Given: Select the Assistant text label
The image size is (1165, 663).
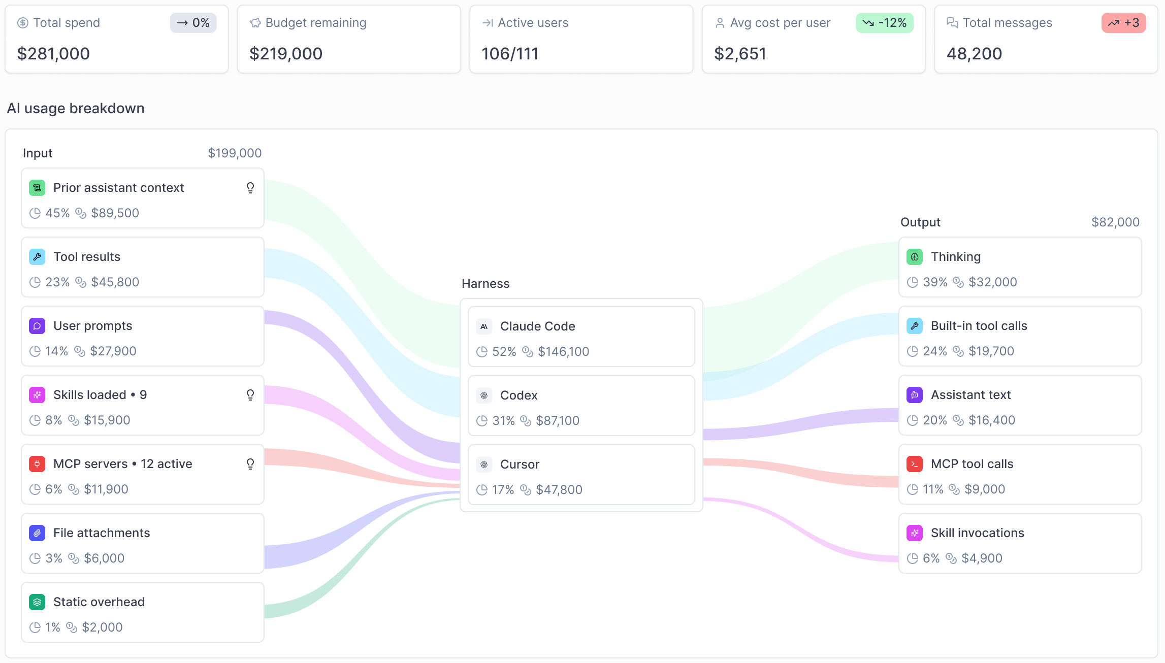Looking at the screenshot, I should pos(970,395).
